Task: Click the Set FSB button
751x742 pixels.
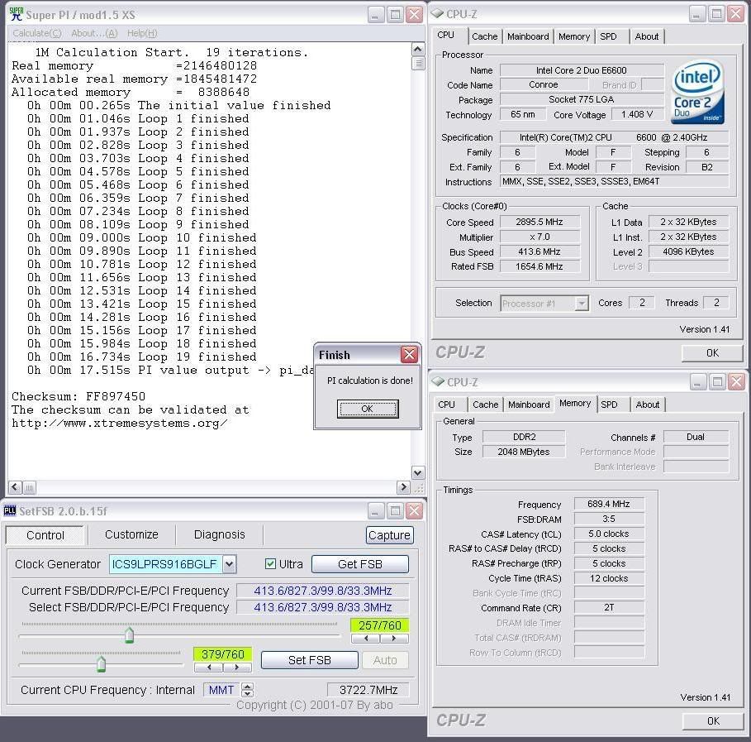Action: click(x=309, y=660)
